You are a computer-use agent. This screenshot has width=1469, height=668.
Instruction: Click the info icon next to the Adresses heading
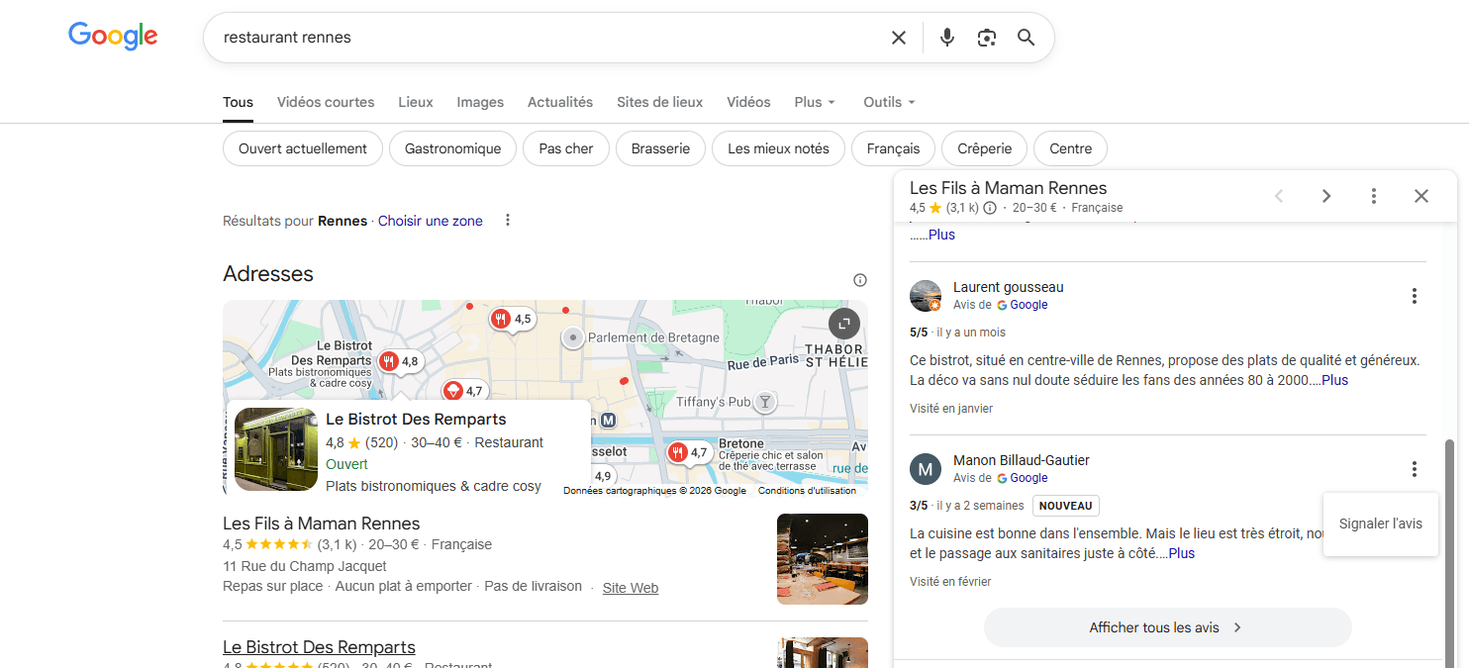pos(860,279)
